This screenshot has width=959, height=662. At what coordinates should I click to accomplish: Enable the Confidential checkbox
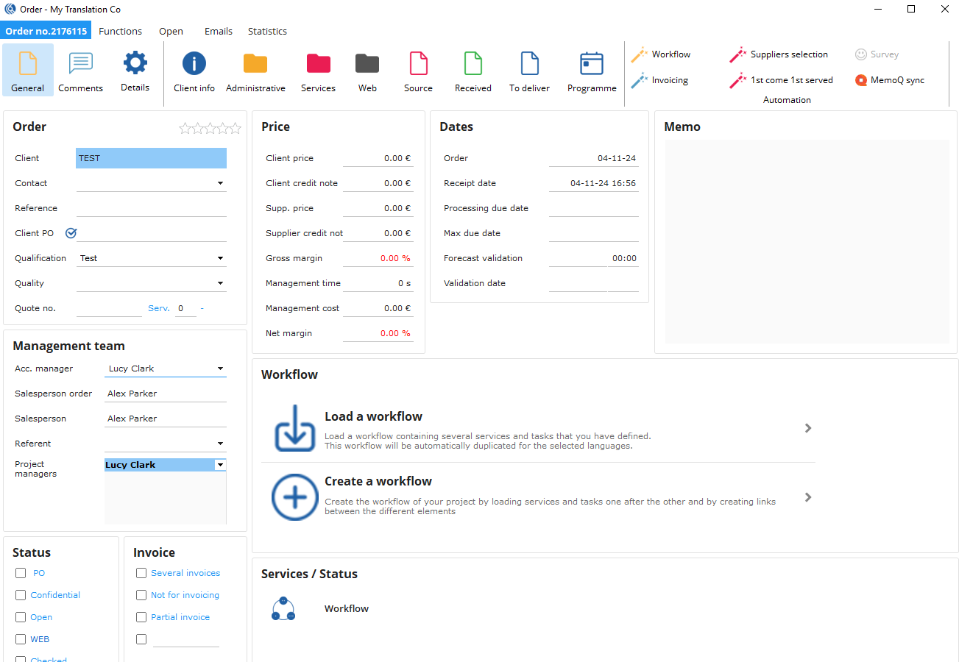(x=21, y=595)
